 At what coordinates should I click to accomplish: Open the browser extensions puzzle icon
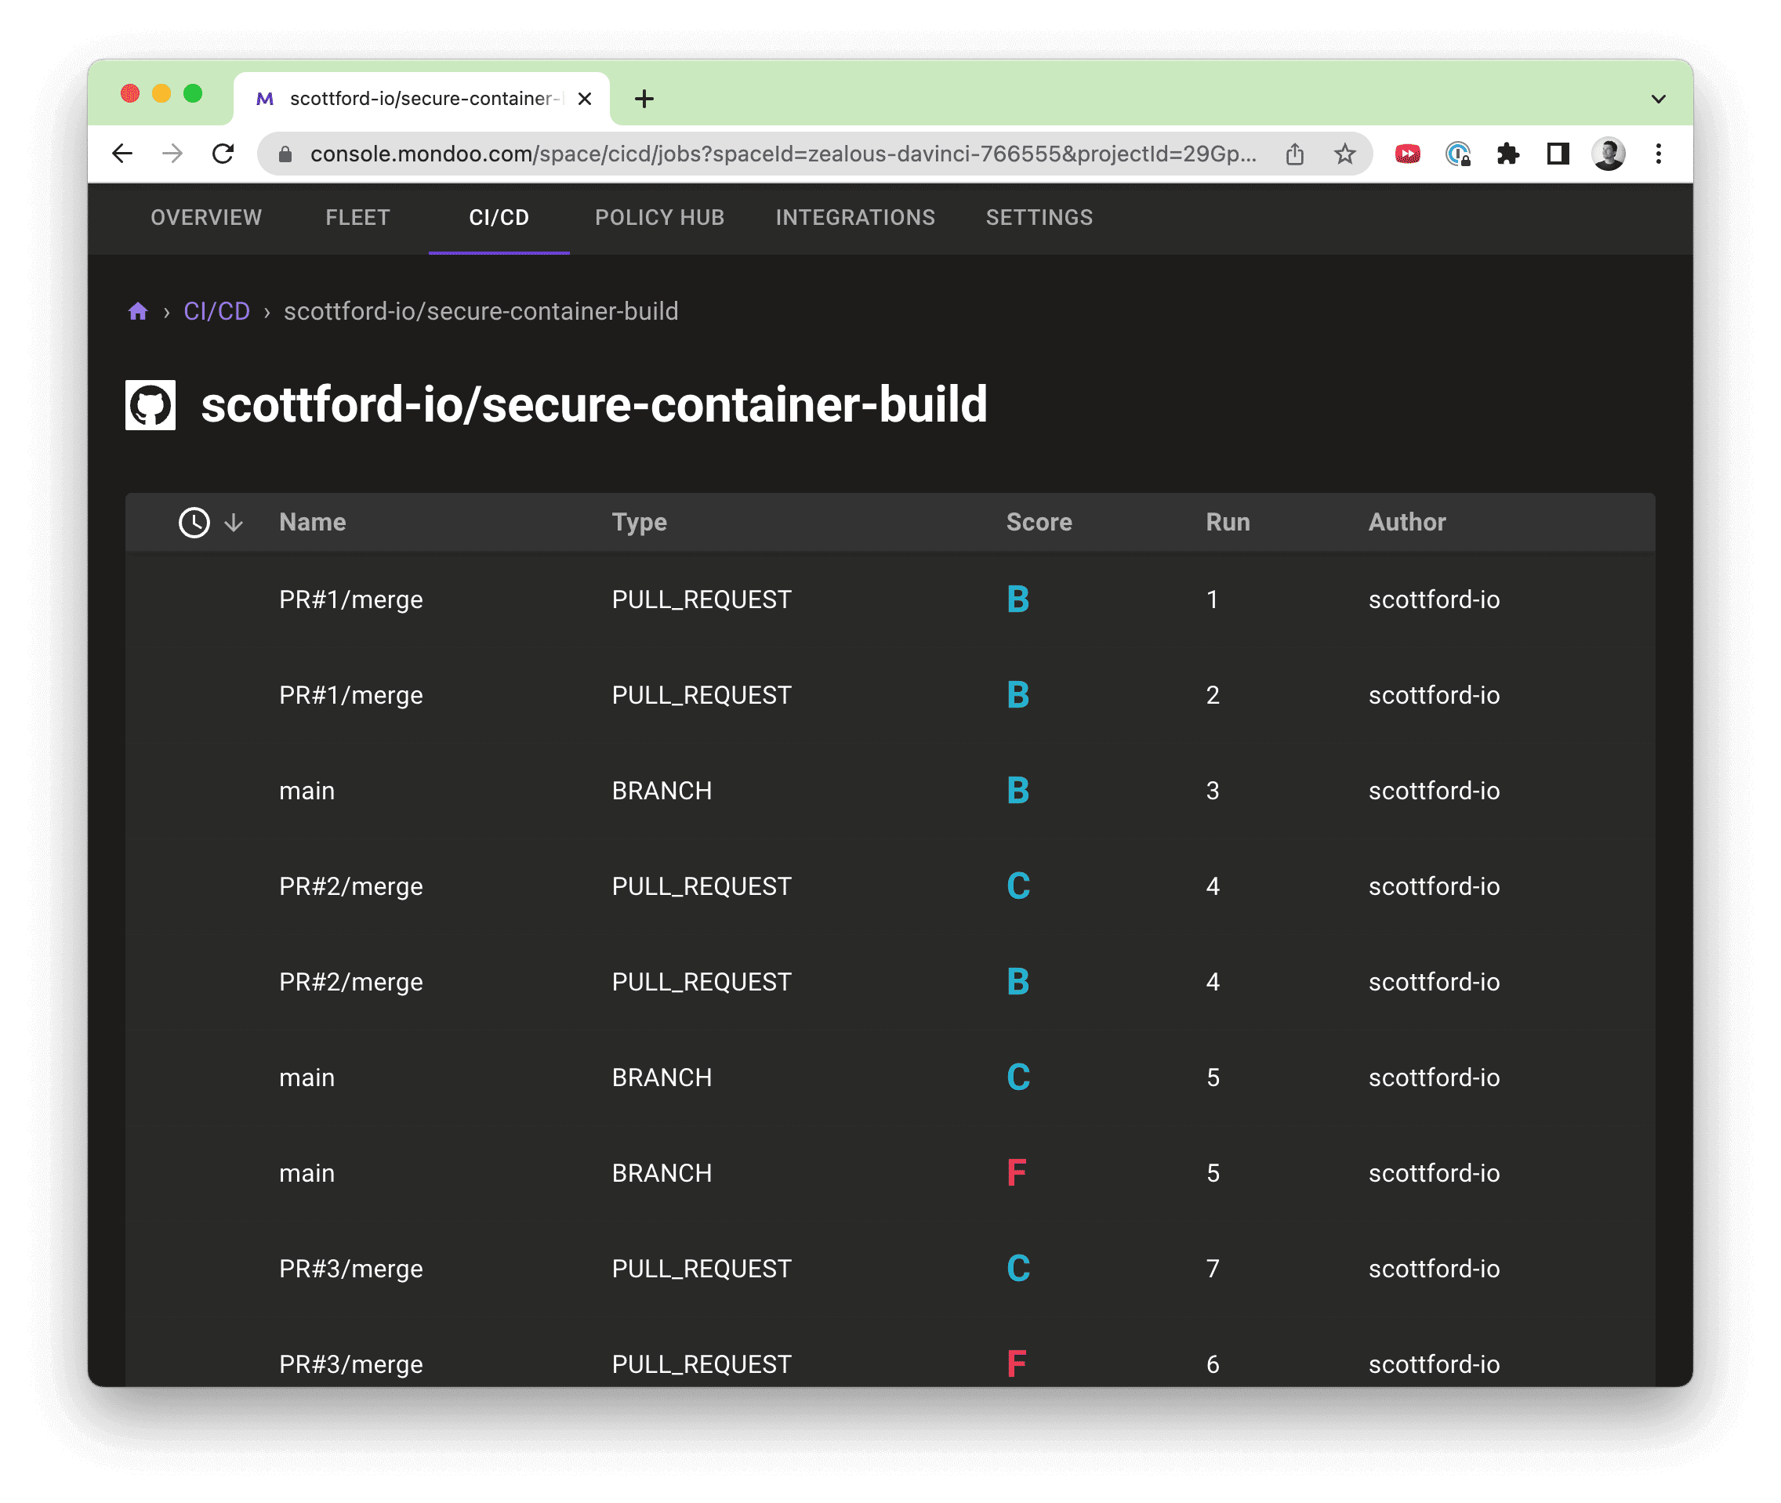1508,154
